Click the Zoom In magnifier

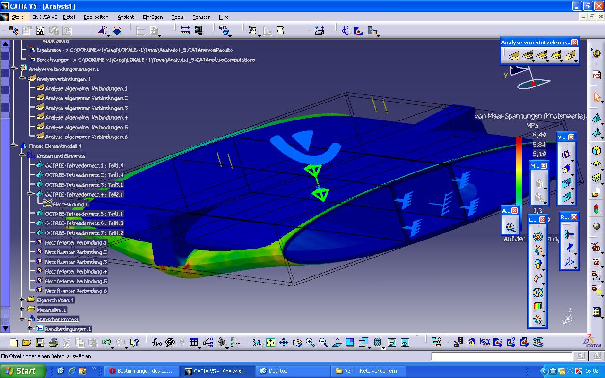310,343
